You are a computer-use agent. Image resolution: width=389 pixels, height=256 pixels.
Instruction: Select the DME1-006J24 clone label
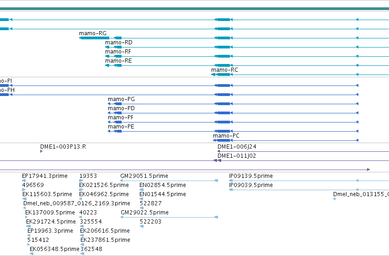(x=237, y=147)
